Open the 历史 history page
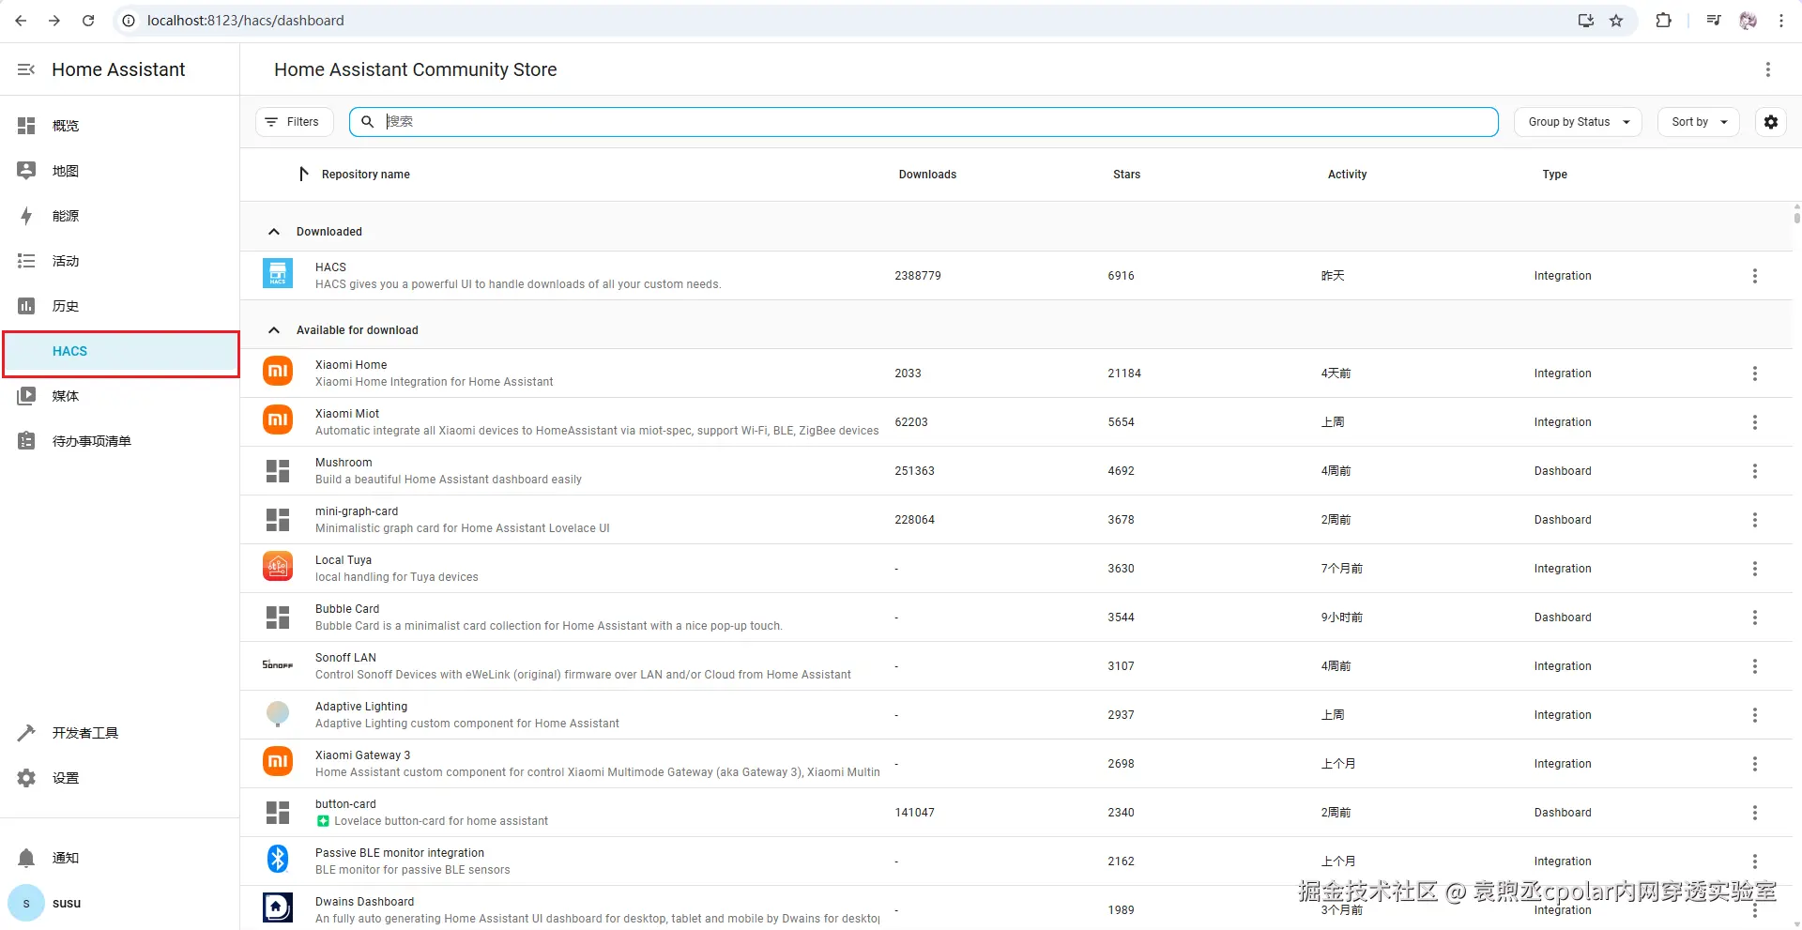 tap(120, 306)
